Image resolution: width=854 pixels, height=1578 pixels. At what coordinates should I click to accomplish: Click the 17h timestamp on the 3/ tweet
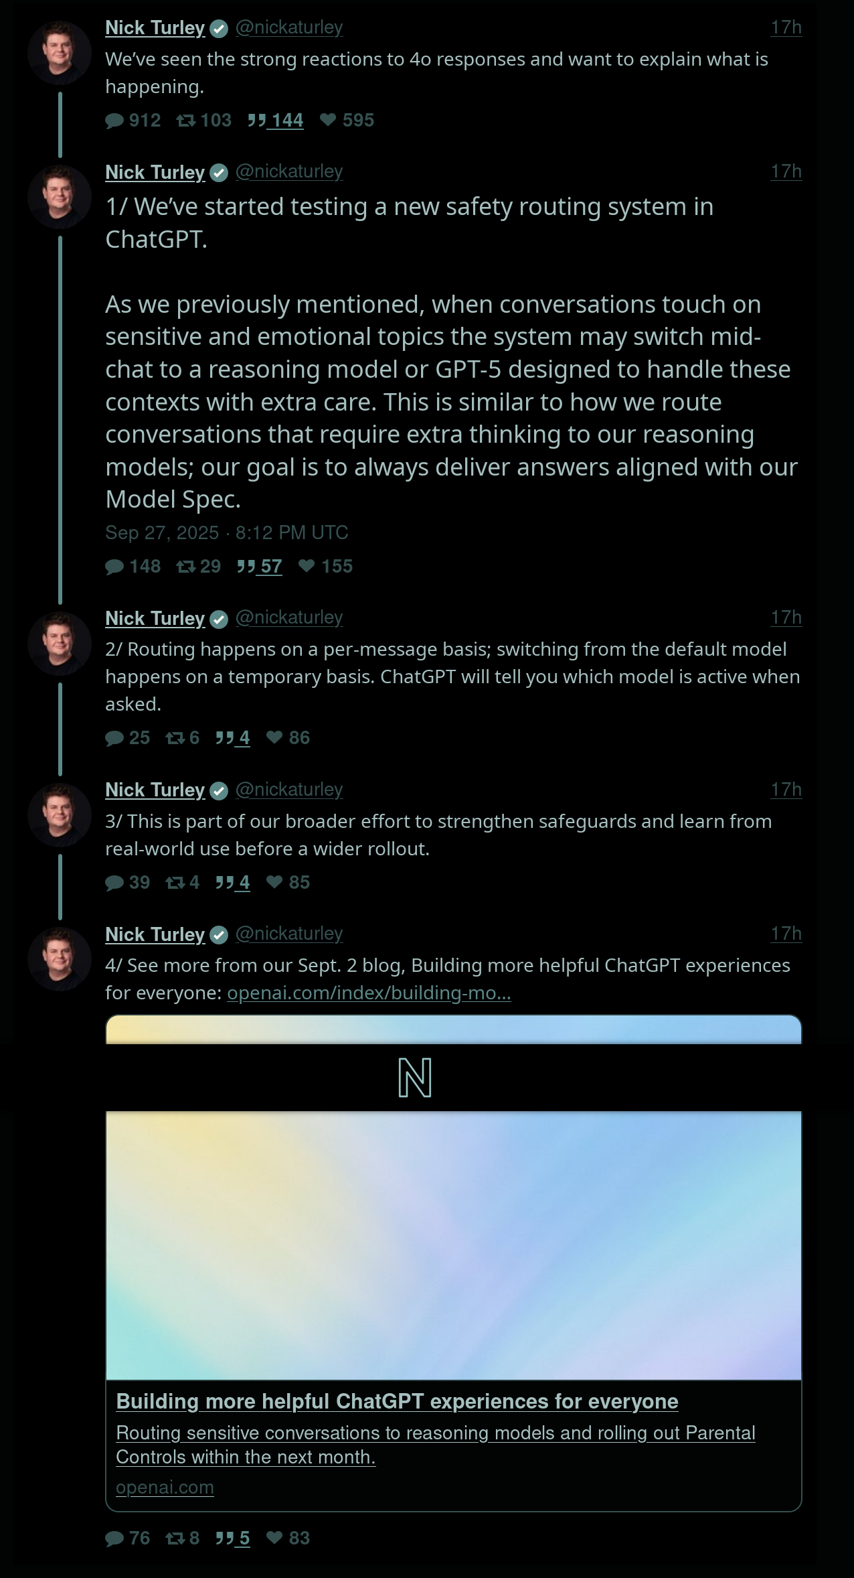tap(786, 790)
